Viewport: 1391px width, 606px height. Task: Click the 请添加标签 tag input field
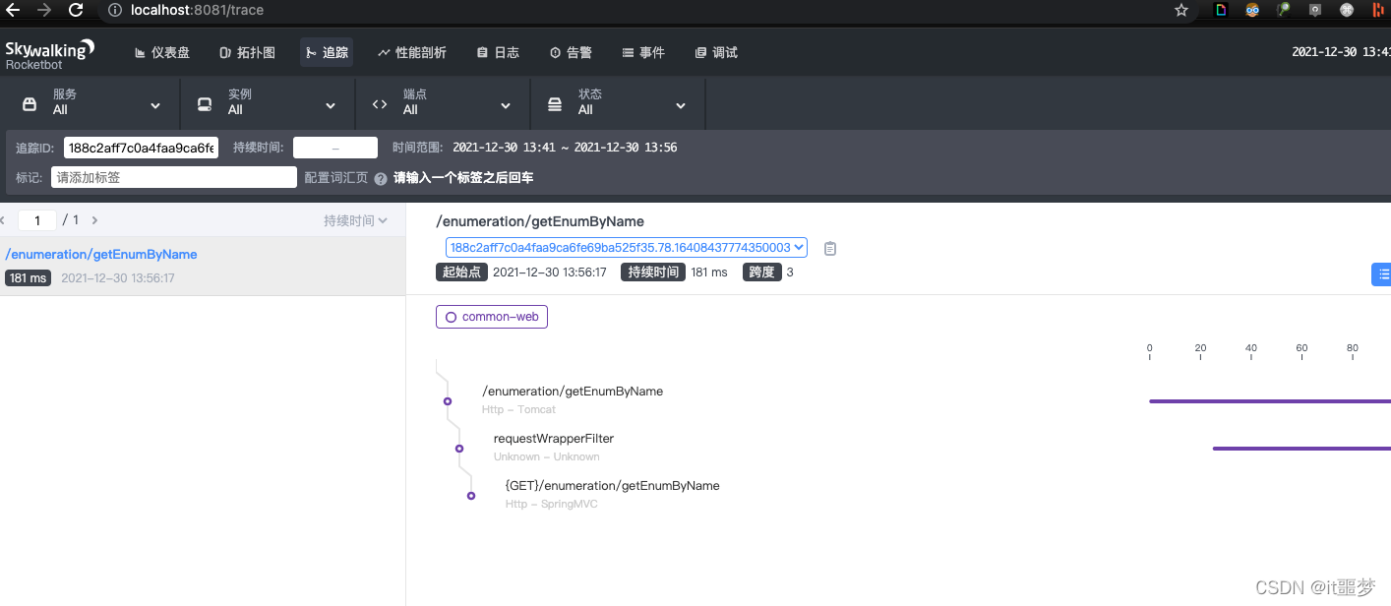[174, 177]
